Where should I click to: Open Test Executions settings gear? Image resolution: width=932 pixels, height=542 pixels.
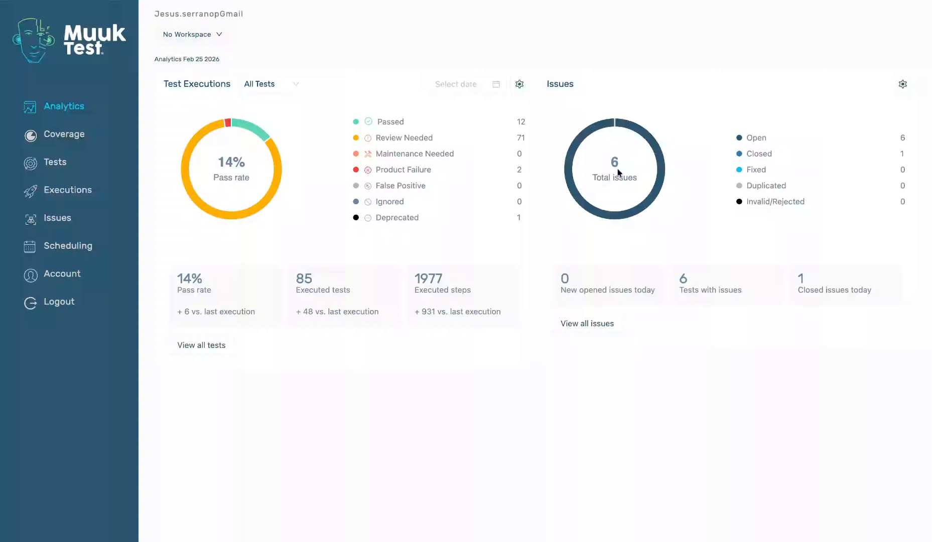[x=519, y=84]
